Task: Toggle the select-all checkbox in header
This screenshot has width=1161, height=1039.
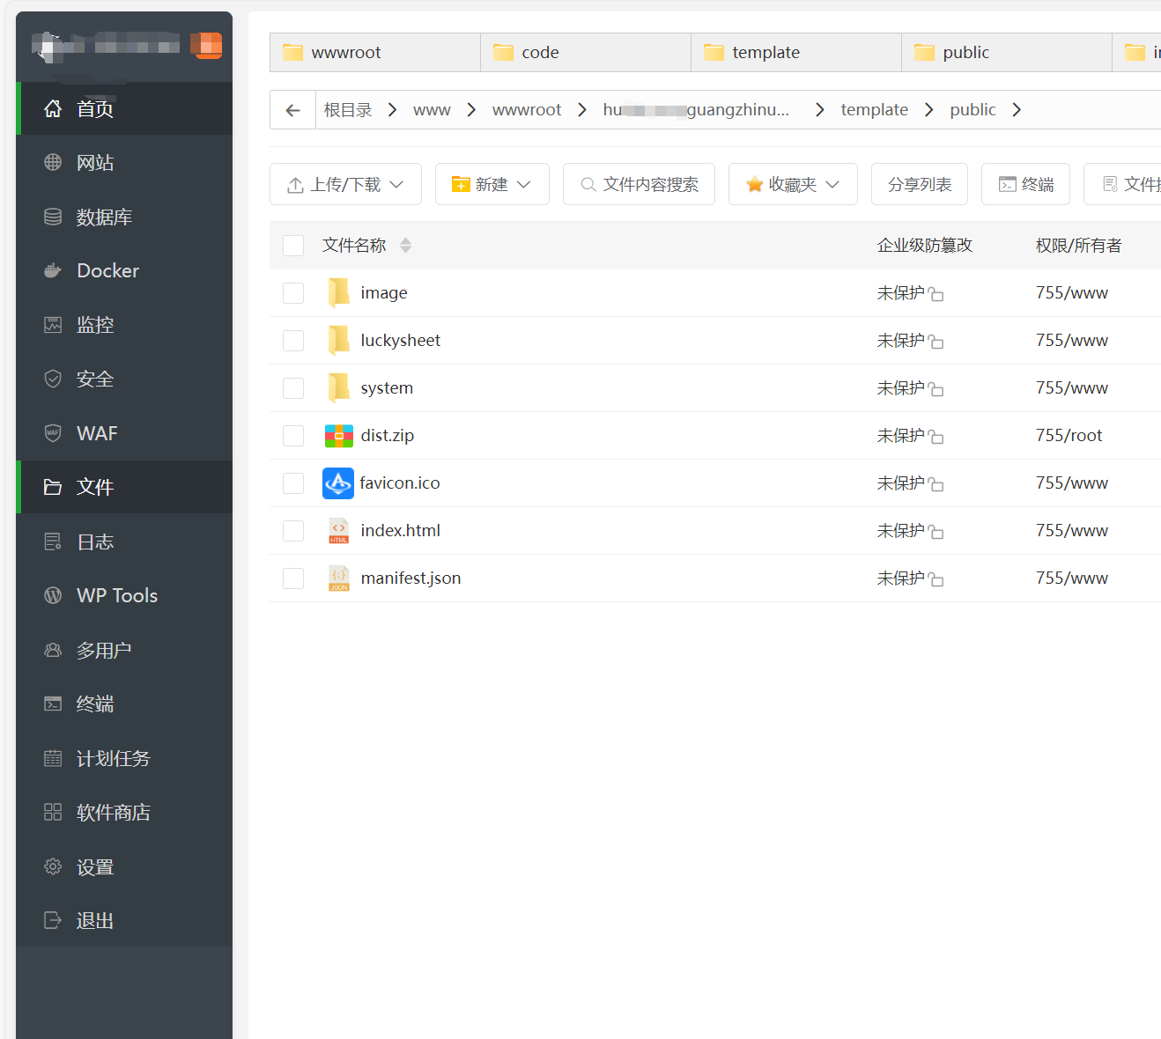Action: (293, 246)
